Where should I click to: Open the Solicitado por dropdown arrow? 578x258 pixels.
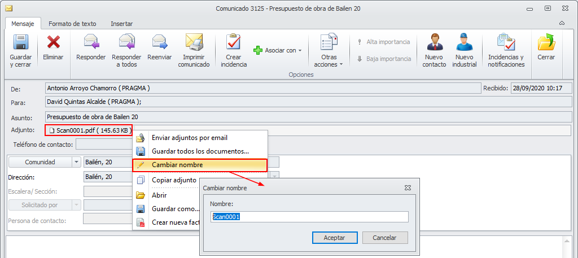point(76,205)
